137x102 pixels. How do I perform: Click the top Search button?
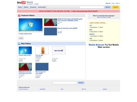(108, 7)
